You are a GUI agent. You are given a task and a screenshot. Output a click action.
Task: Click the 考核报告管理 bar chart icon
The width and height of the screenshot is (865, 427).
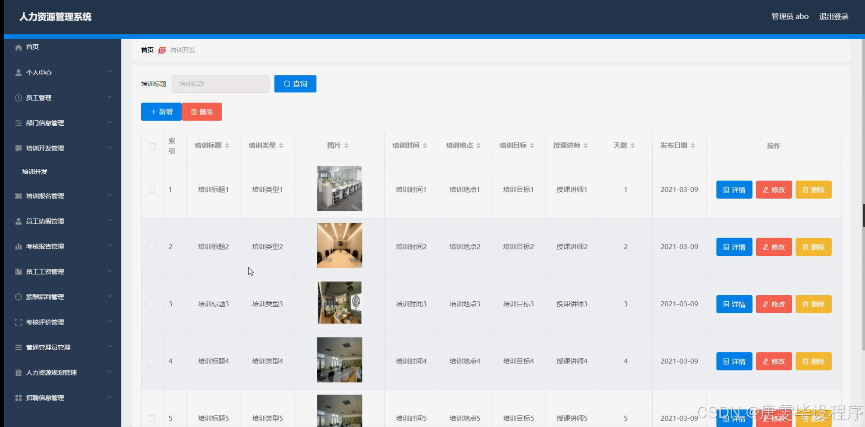[18, 247]
